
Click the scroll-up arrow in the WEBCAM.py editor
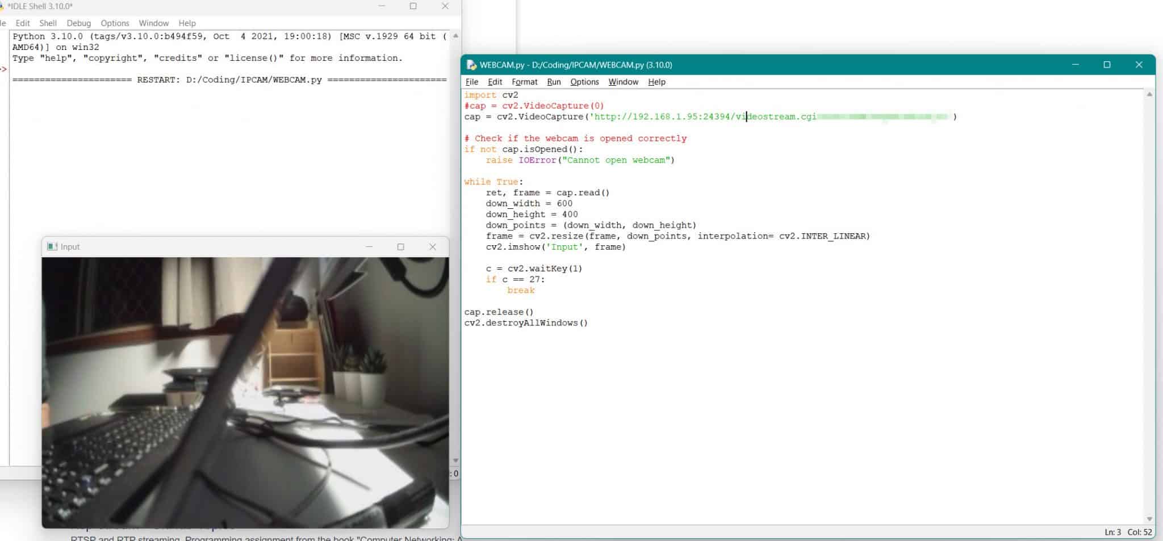click(1151, 94)
